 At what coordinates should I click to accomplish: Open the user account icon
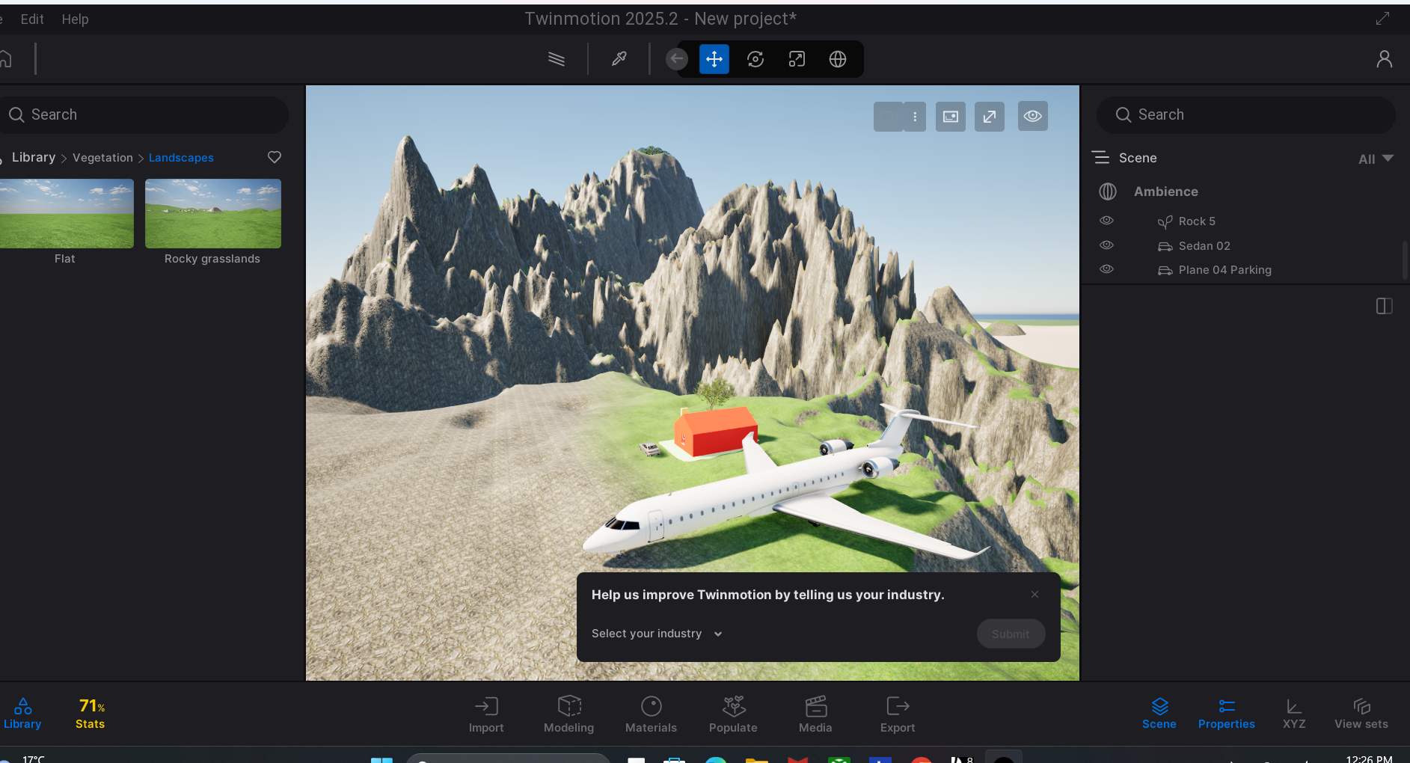click(x=1385, y=59)
